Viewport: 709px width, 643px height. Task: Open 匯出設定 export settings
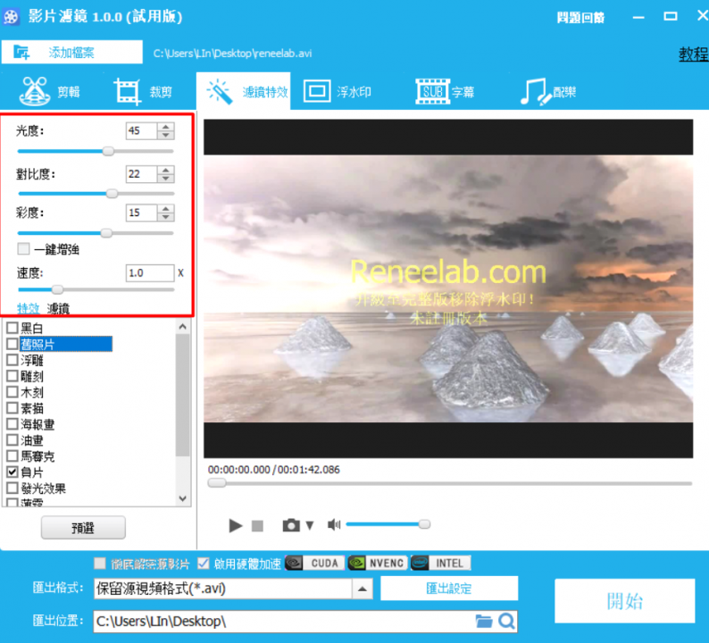tap(449, 589)
